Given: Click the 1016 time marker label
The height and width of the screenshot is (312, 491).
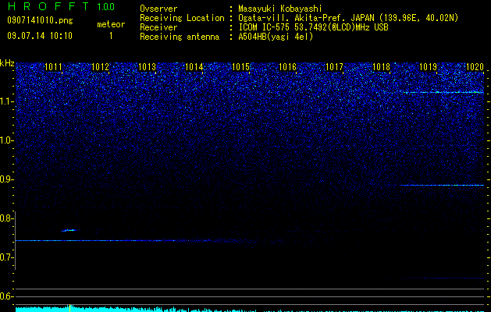Looking at the screenshot, I should click(x=287, y=67).
